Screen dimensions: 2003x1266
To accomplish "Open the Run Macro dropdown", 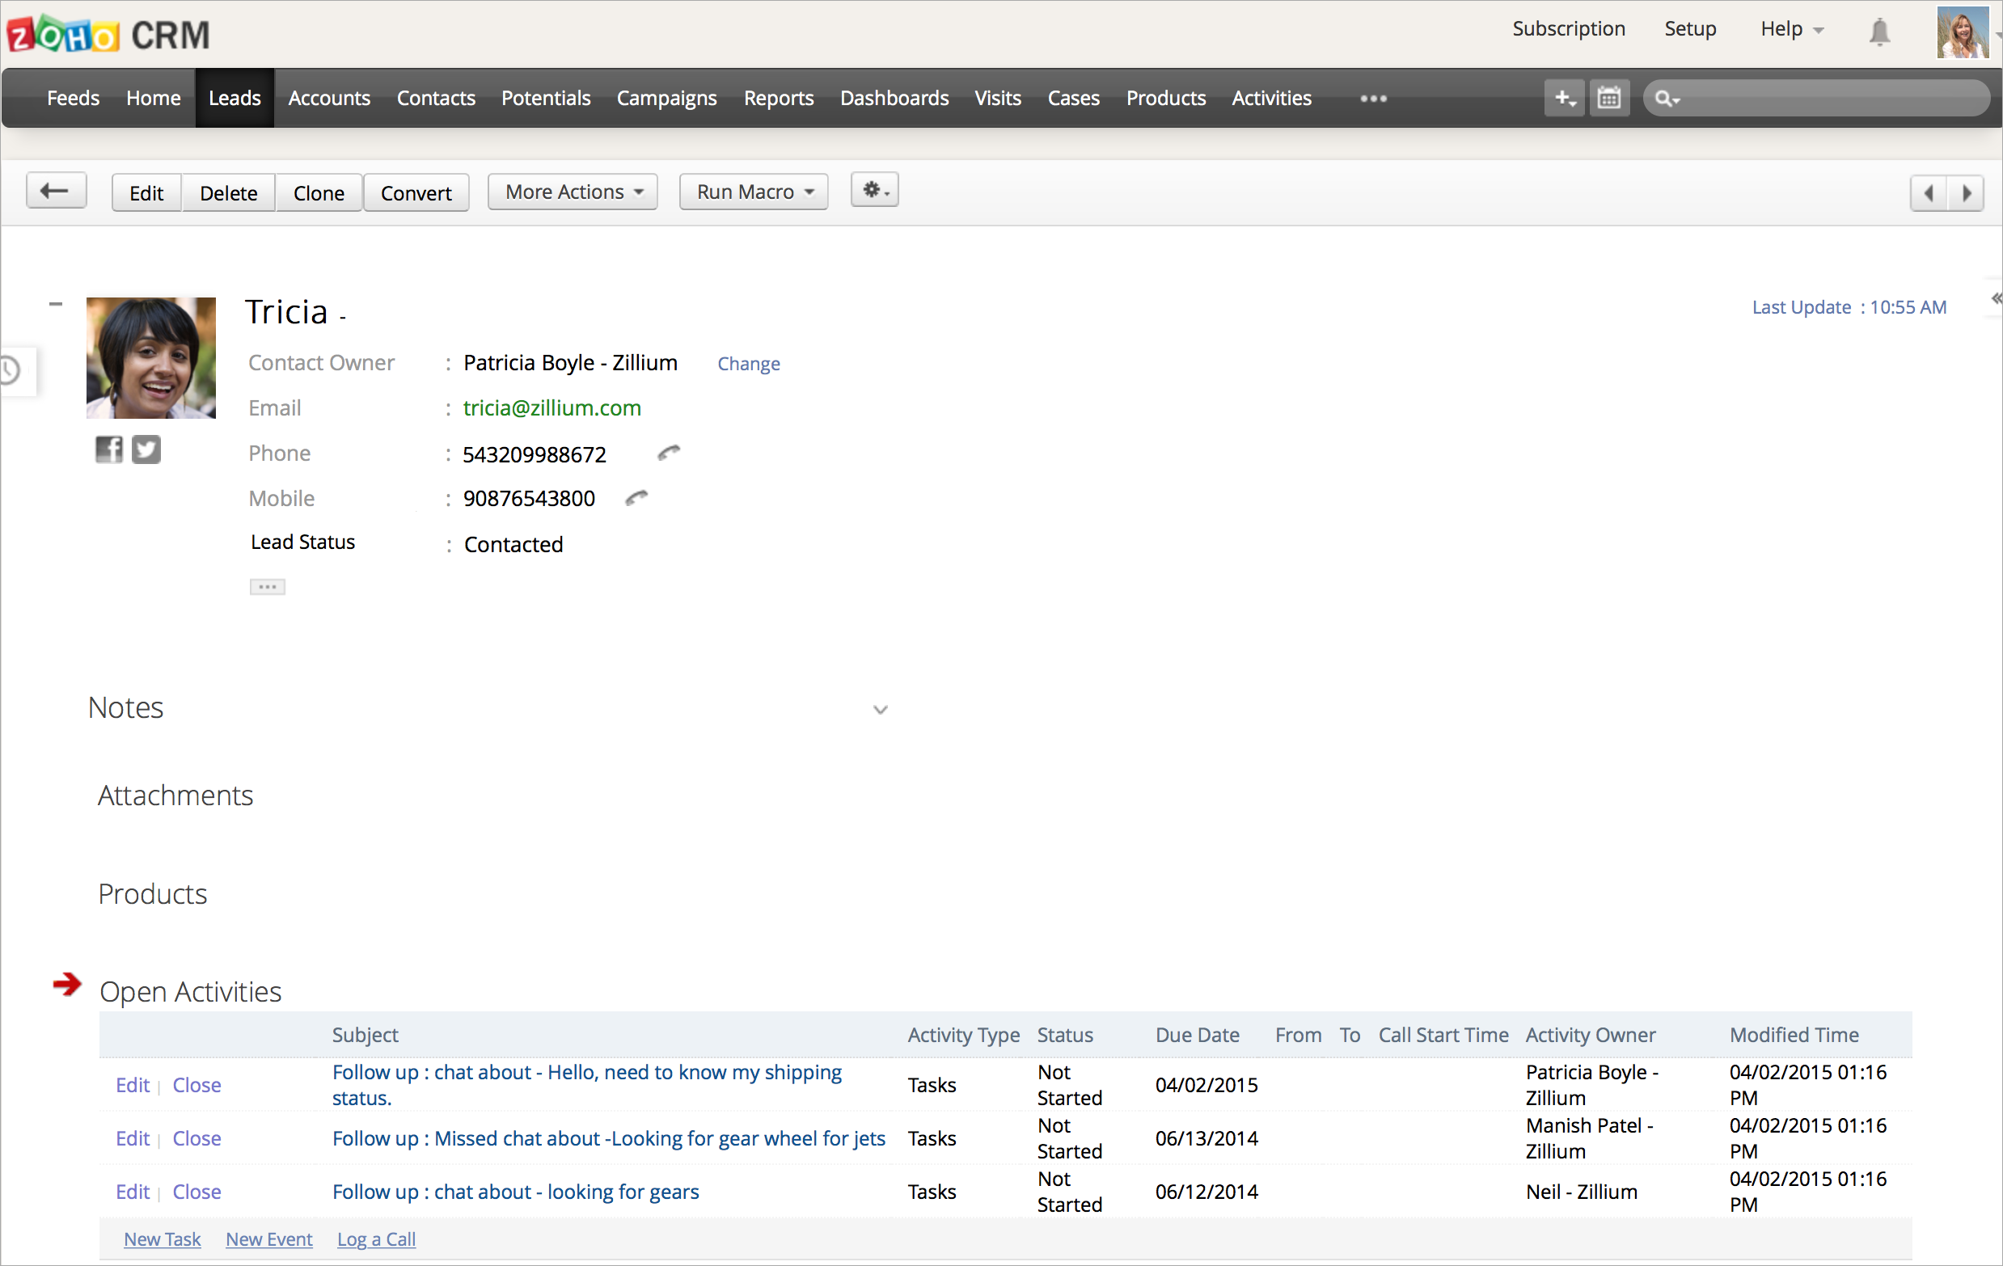I will 754,192.
